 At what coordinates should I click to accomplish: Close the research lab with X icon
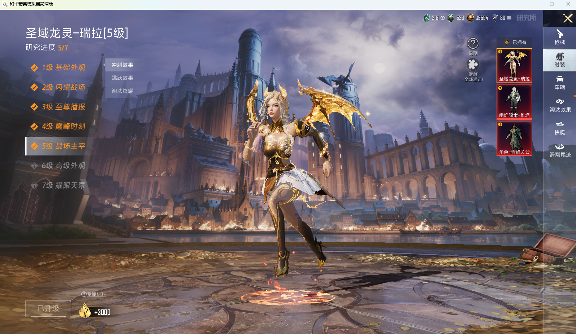coord(567,18)
